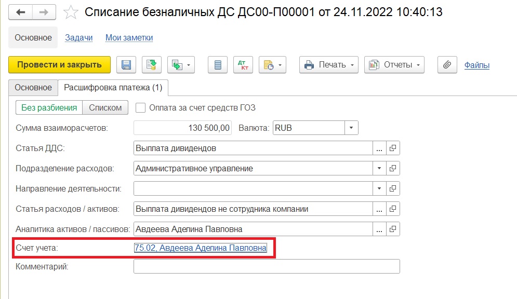Open the 75.02 Авдеева Аделина Павловна link
Screen dimensions: 517x299
(x=201, y=248)
